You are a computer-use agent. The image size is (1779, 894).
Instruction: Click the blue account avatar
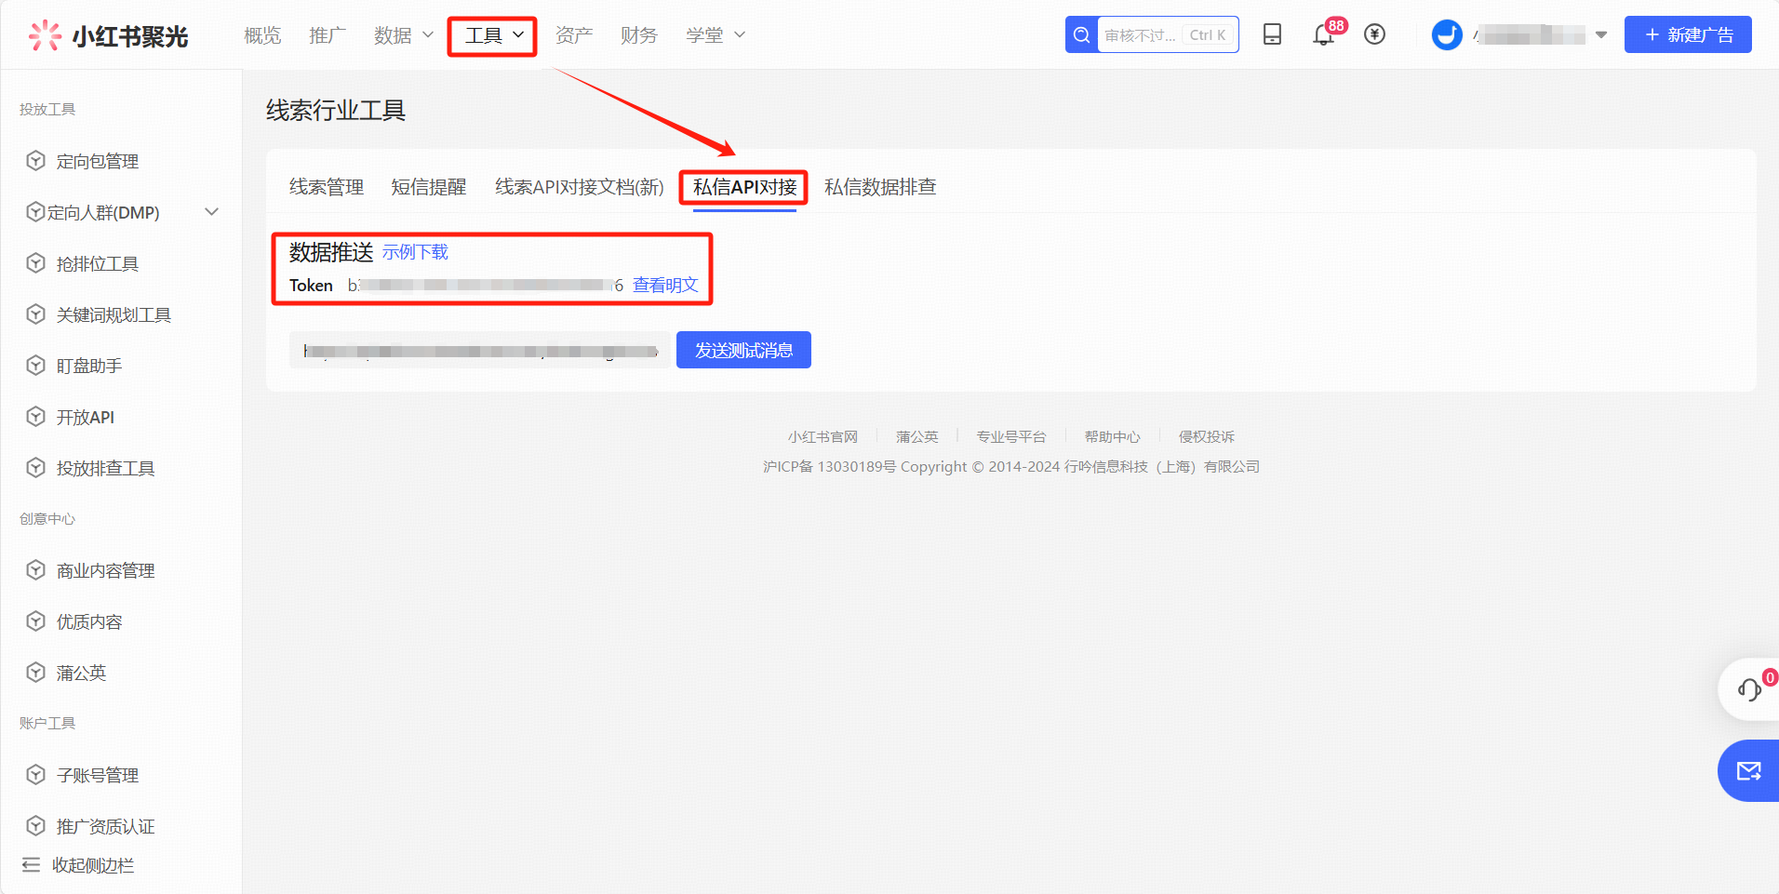point(1447,35)
